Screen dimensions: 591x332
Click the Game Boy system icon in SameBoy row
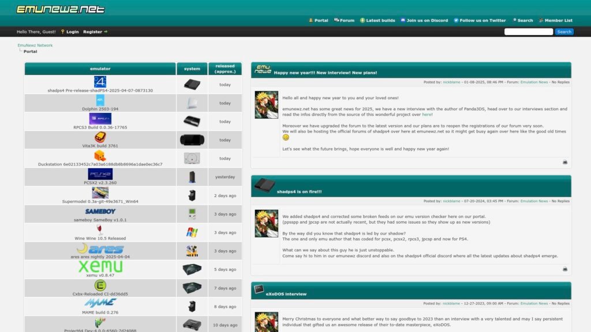click(192, 214)
